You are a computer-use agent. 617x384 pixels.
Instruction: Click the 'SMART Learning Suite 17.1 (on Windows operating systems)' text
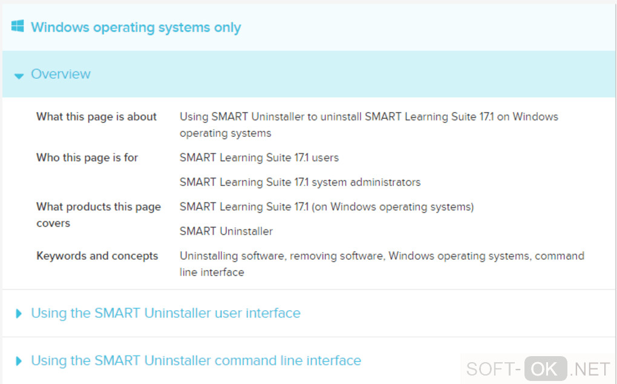pos(327,207)
